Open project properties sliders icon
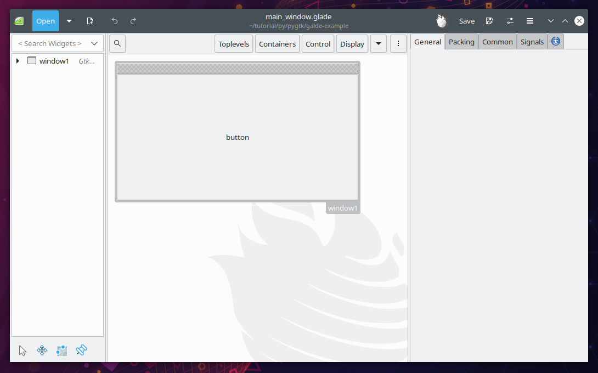Viewport: 598px width, 373px height. (x=510, y=21)
